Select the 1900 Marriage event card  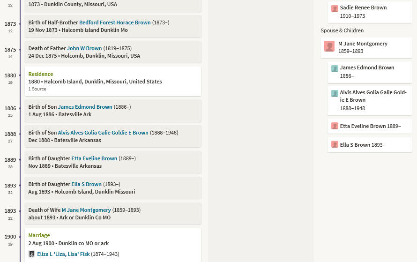click(x=113, y=245)
